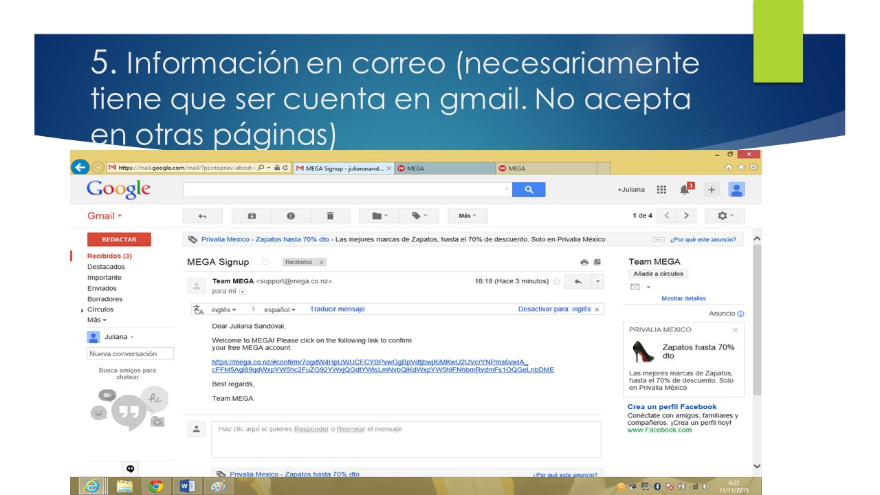Show the older conversation with right chevron
Image resolution: width=880 pixels, height=495 pixels.
(x=686, y=216)
